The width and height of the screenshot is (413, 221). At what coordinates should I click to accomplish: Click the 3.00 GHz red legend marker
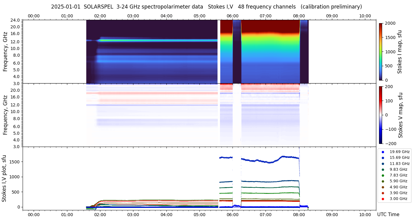click(x=383, y=199)
